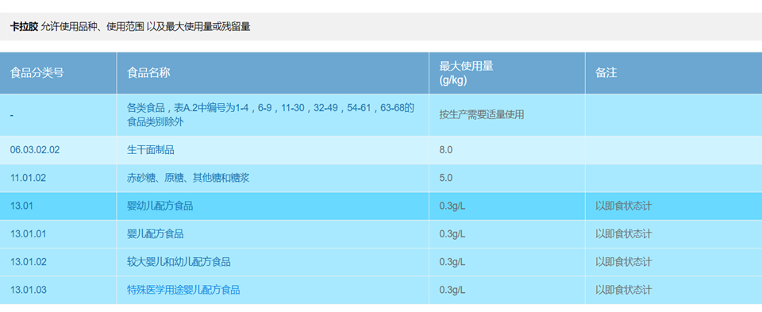Open the 特殊医学用途婴儿配方食品 link

click(183, 290)
